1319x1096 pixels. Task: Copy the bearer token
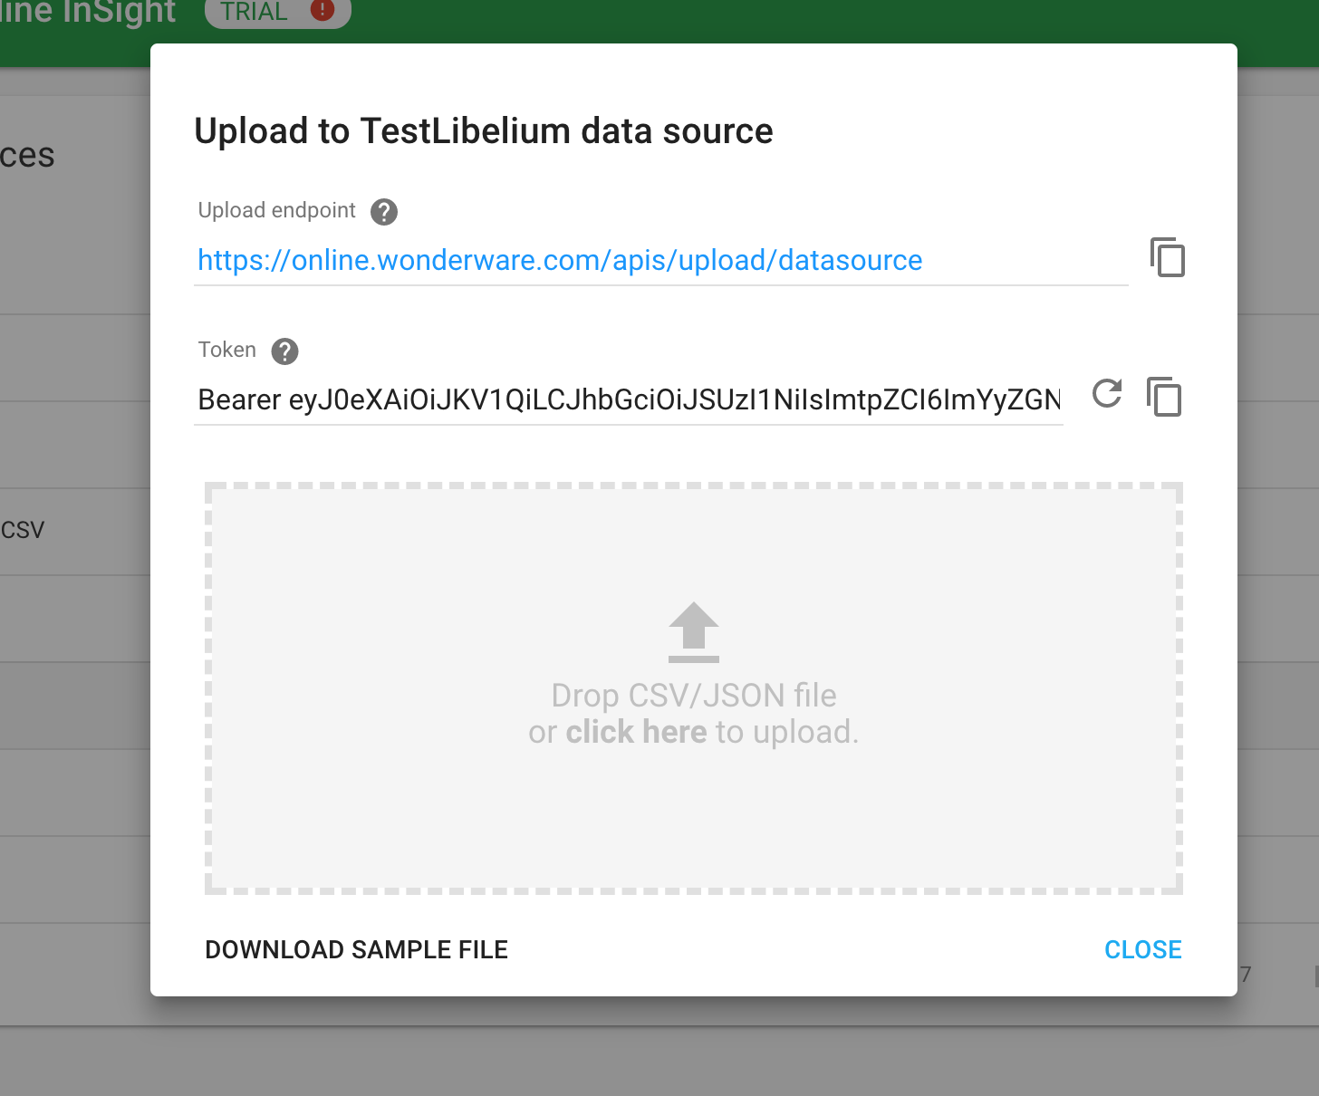point(1164,397)
